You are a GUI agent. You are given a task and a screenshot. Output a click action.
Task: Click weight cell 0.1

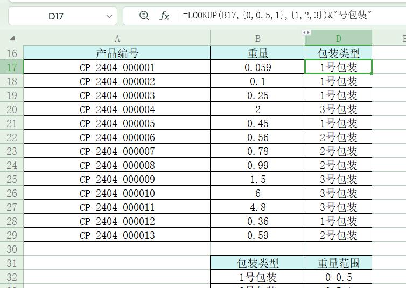(257, 81)
